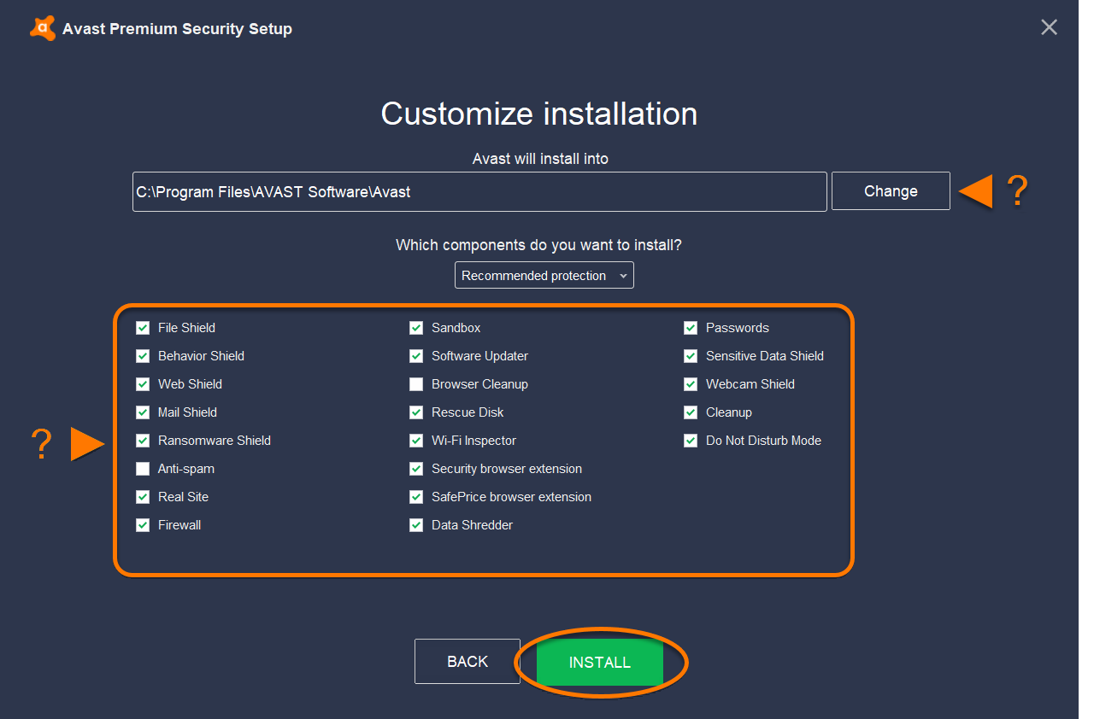Uncheck Software Updater checkbox
Screen dimensions: 1094x719
point(416,356)
